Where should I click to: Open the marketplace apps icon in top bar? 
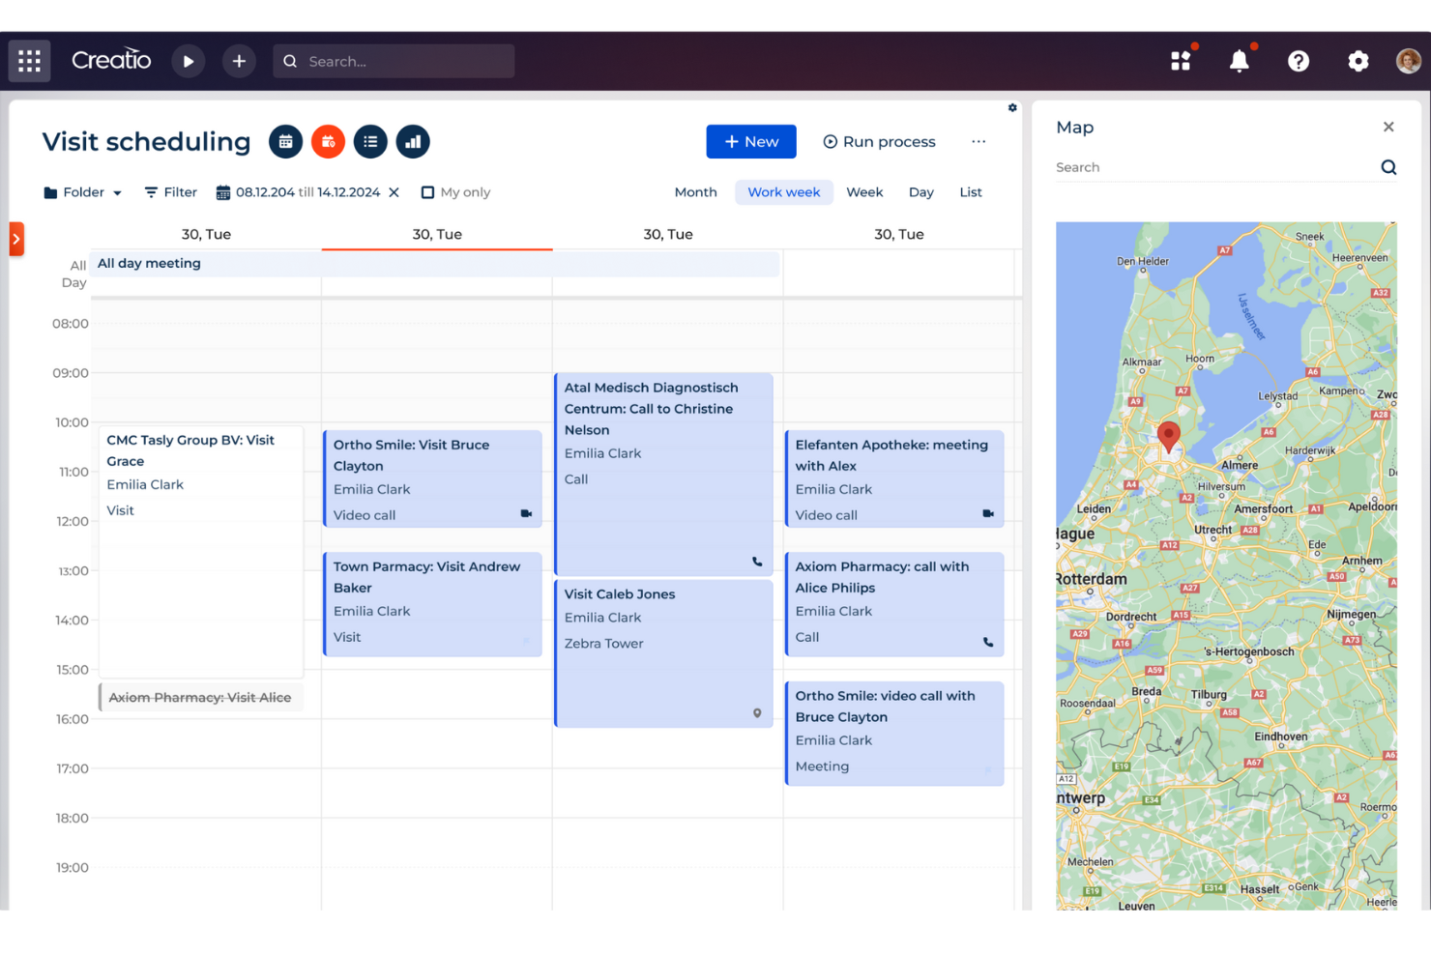click(x=1181, y=61)
